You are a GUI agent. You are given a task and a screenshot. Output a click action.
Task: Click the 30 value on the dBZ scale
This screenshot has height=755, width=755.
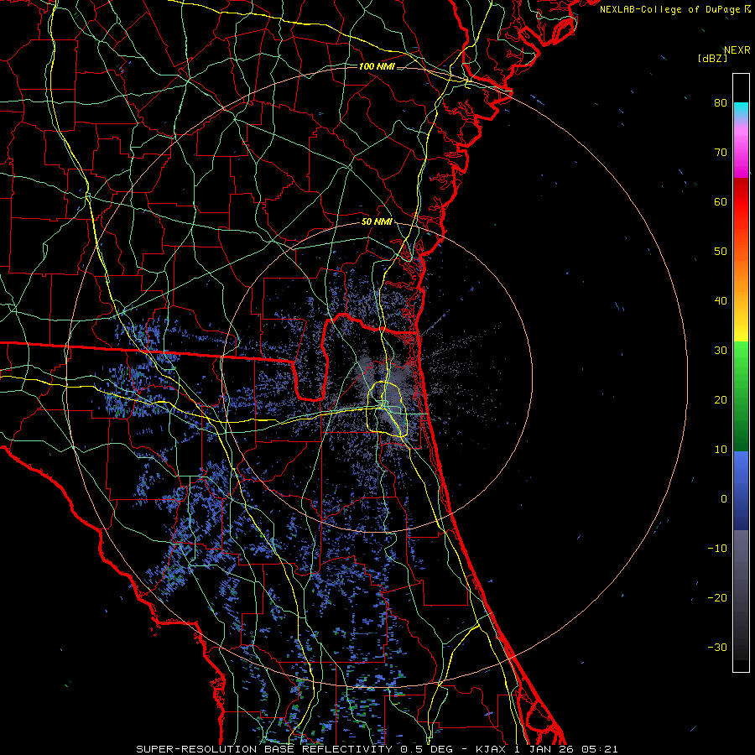(x=721, y=351)
